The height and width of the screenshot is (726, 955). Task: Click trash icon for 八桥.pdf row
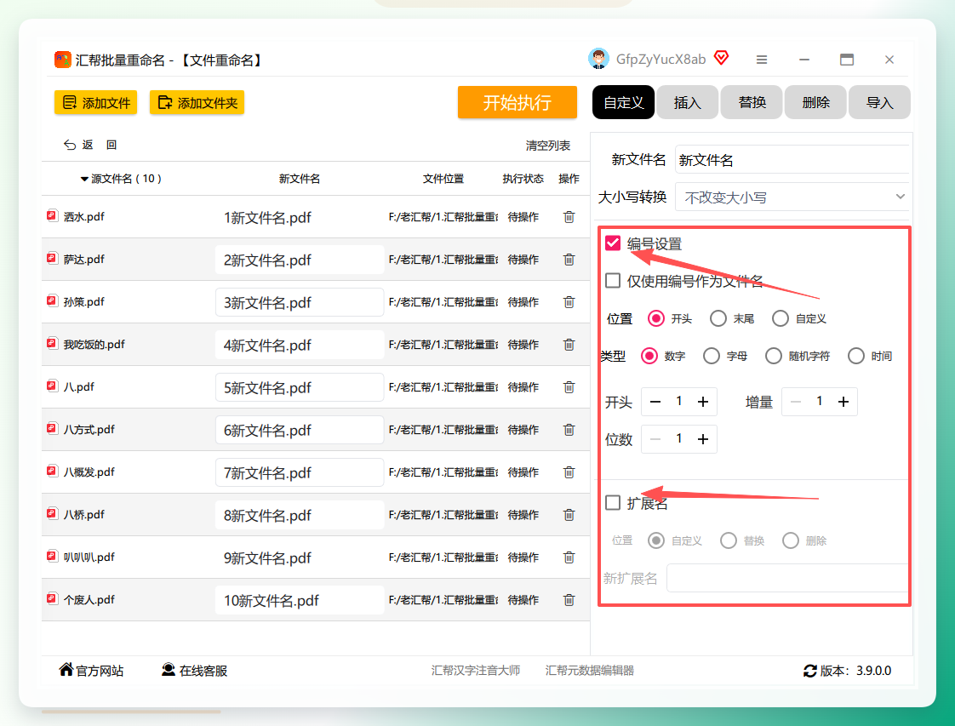[x=569, y=515]
